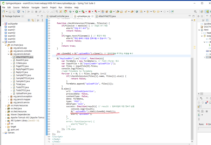Viewport: 211px width, 145px height.
Task: Click the green Run toolbar icon
Action: tap(77, 12)
